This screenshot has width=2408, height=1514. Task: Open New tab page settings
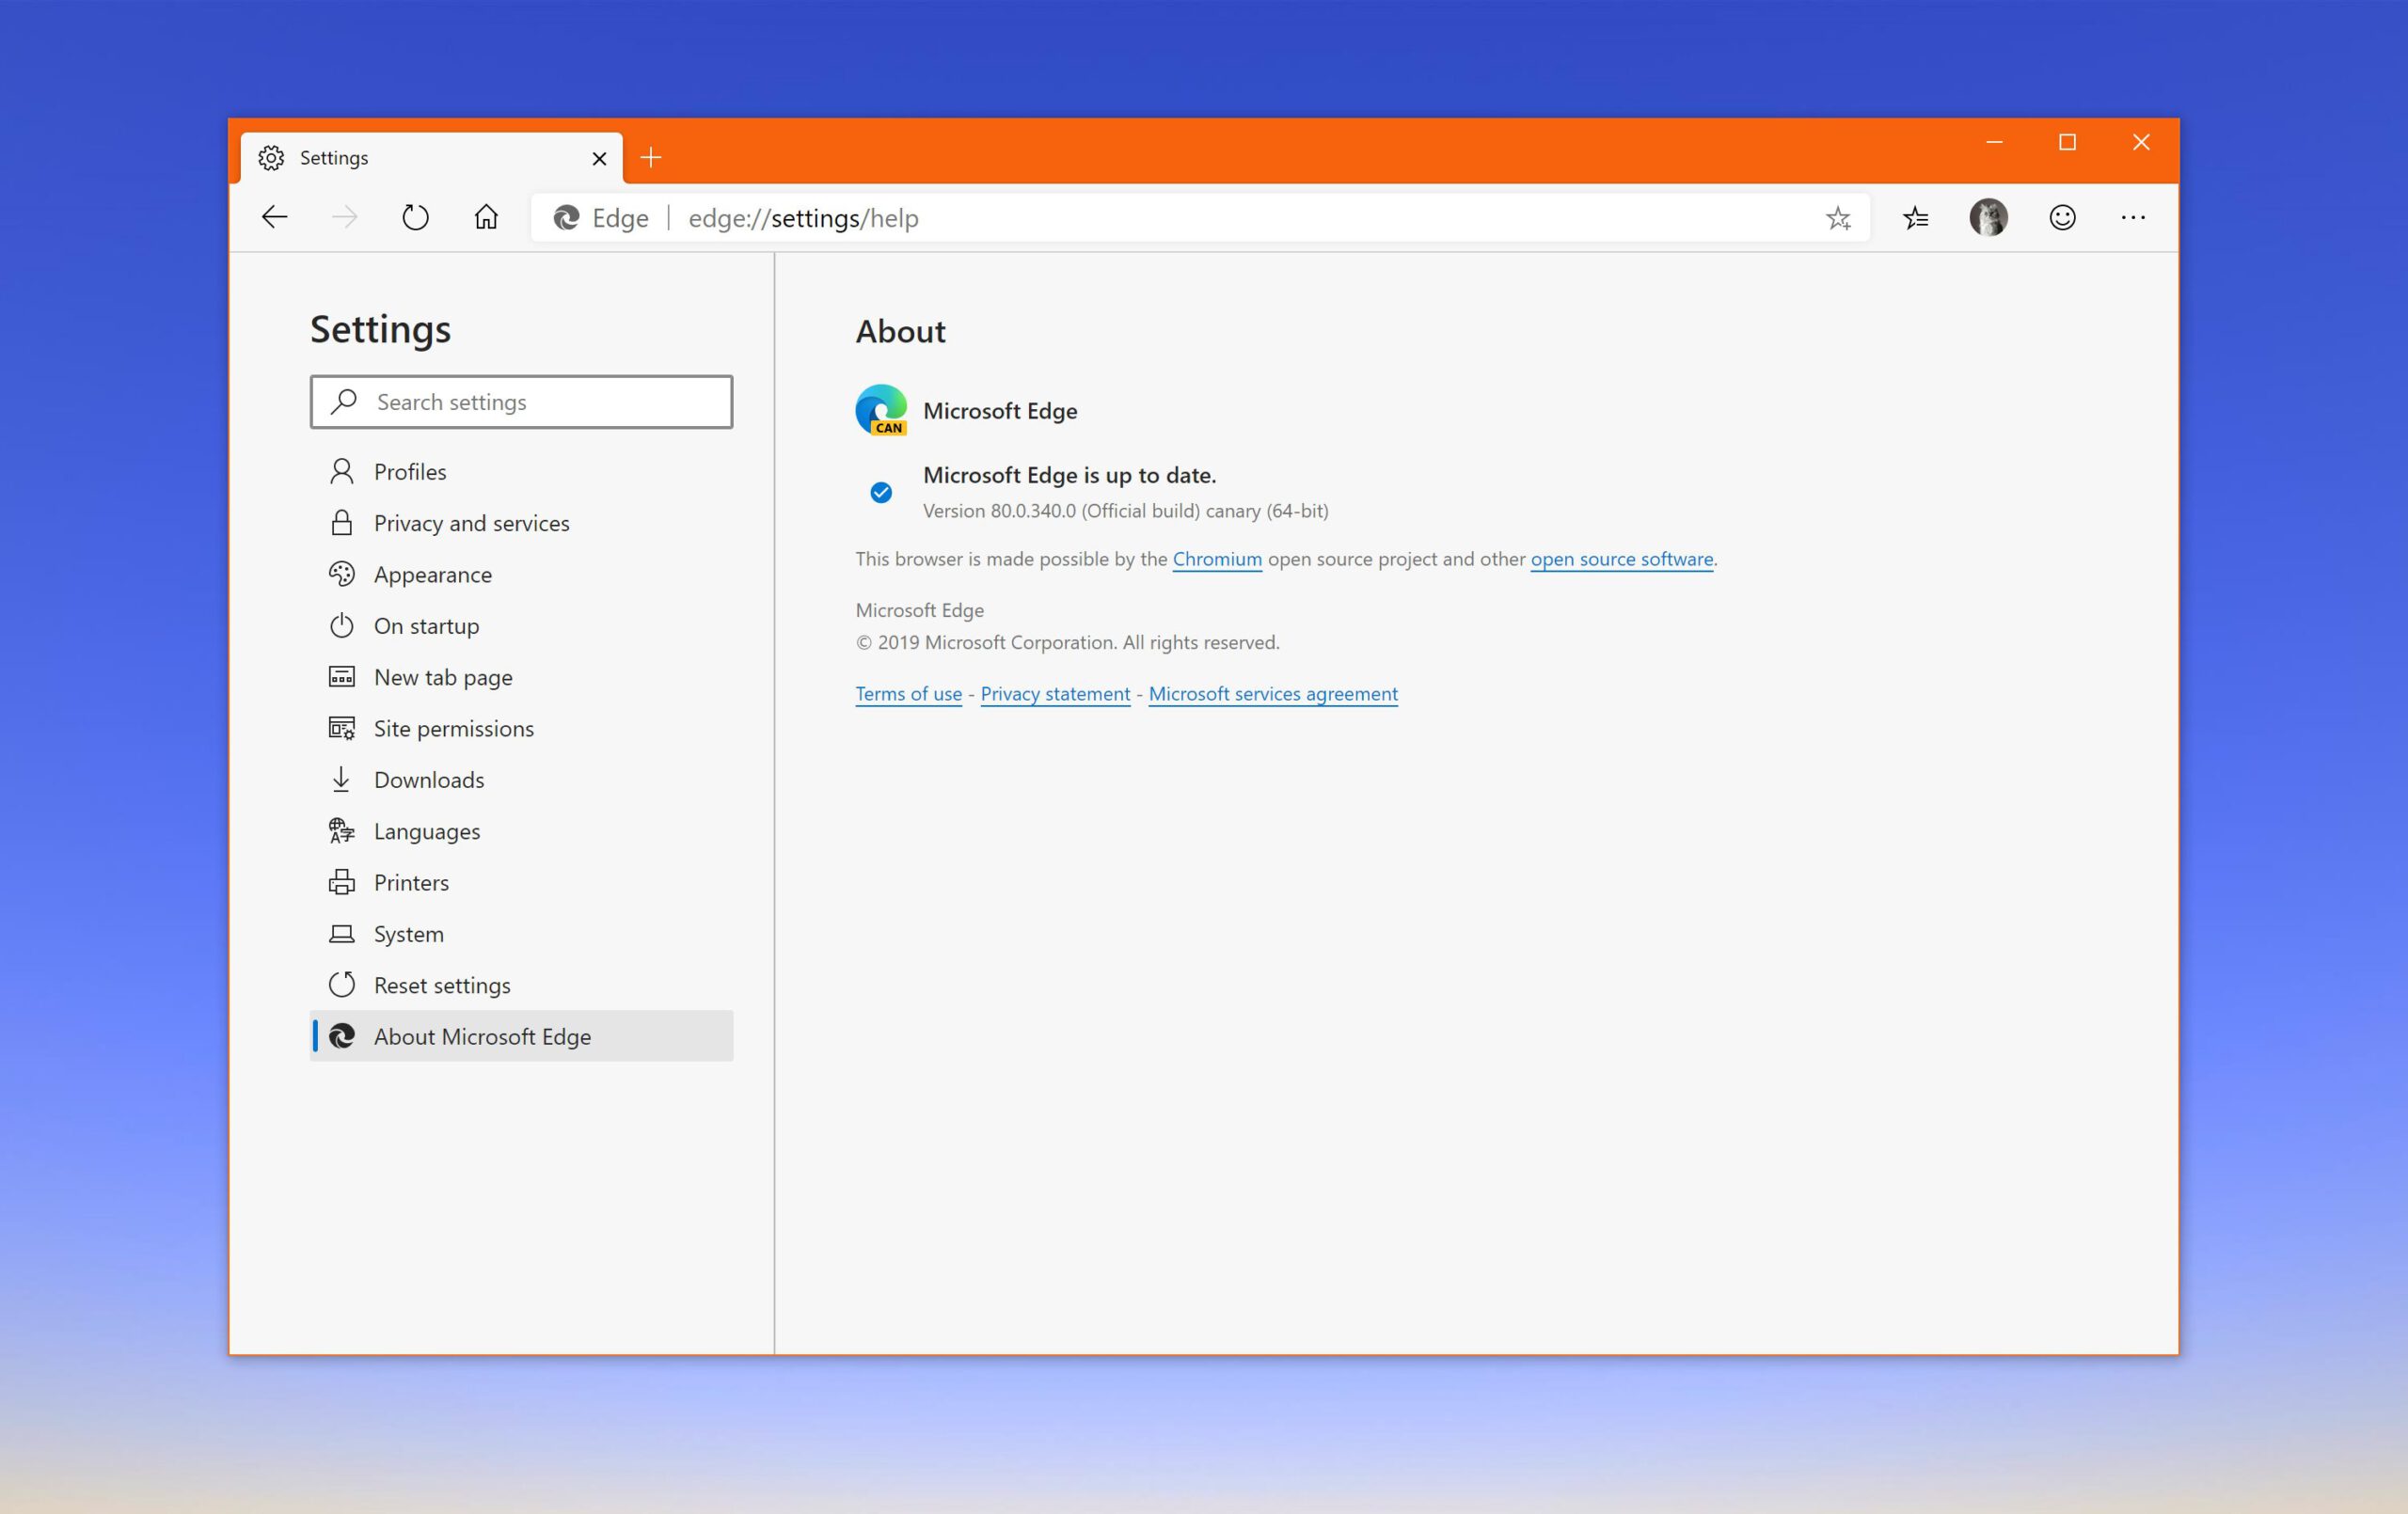click(521, 677)
